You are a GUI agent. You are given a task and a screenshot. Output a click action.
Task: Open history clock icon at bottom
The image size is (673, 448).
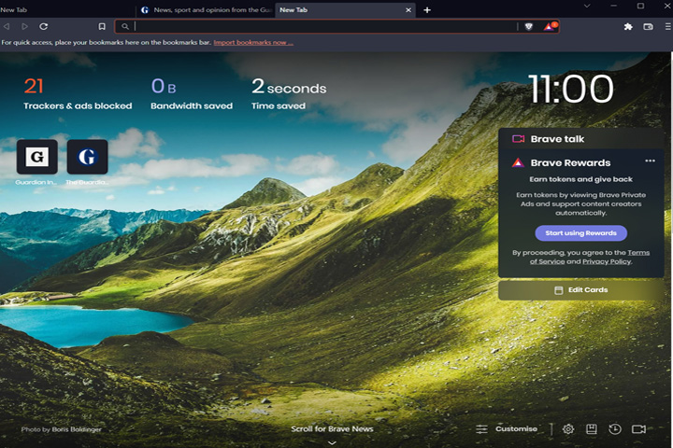[x=615, y=428]
